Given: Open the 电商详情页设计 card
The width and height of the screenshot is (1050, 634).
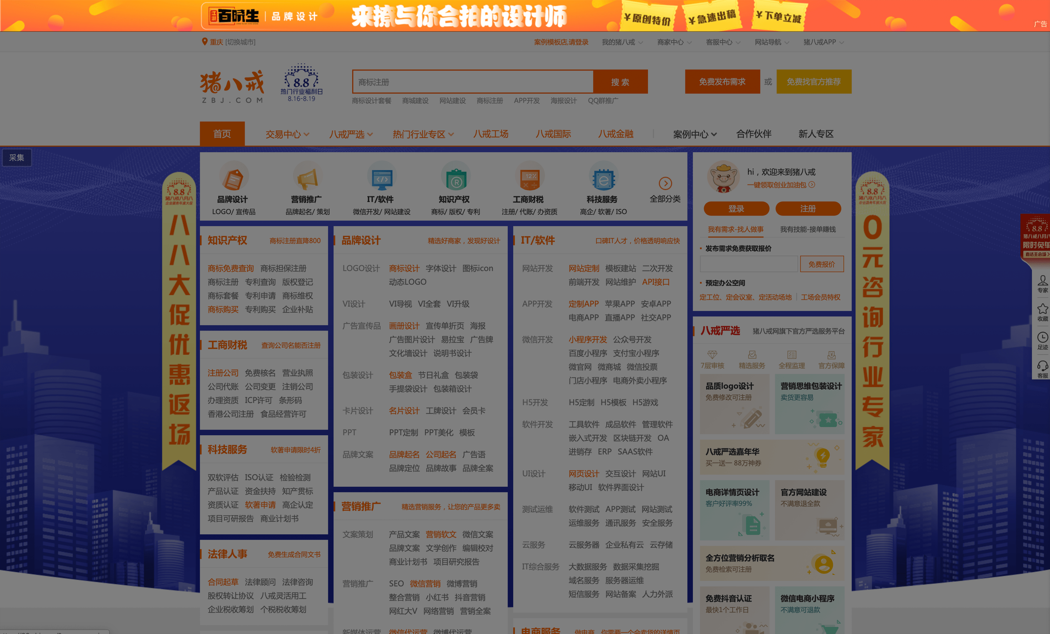Looking at the screenshot, I should click(734, 510).
